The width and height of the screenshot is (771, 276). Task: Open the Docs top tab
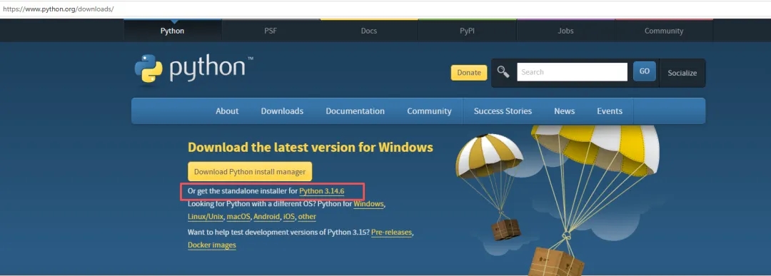tap(369, 31)
